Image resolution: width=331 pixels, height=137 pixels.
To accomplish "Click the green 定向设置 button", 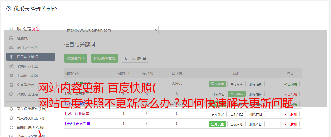I will click(218, 124).
